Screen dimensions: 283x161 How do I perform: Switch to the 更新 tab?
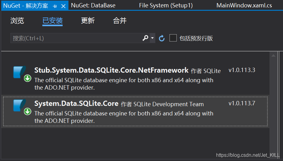(x=88, y=21)
